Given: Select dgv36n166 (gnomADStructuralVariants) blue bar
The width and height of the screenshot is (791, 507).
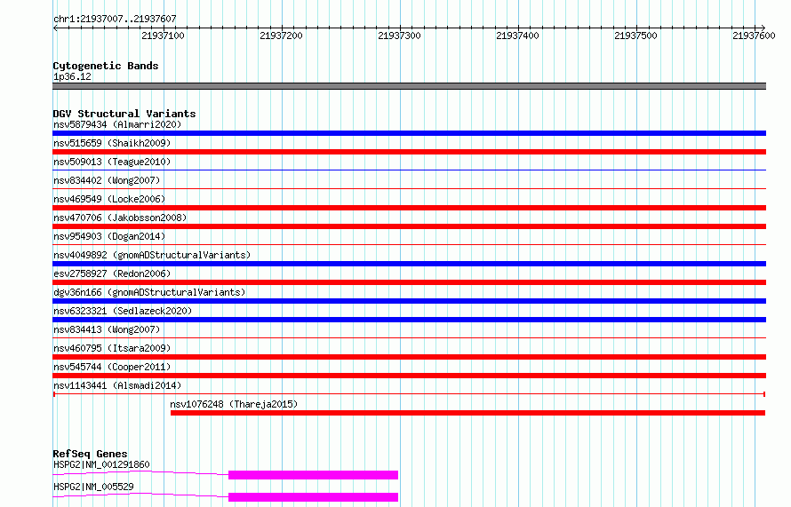Looking at the screenshot, I should tap(409, 301).
